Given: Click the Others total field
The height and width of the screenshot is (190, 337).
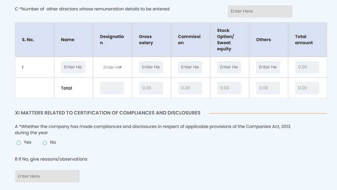Looking at the screenshot, I should (268, 88).
